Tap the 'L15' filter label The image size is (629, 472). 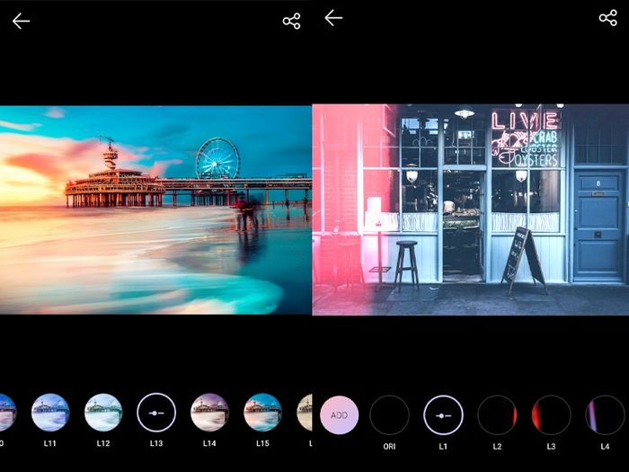[262, 443]
